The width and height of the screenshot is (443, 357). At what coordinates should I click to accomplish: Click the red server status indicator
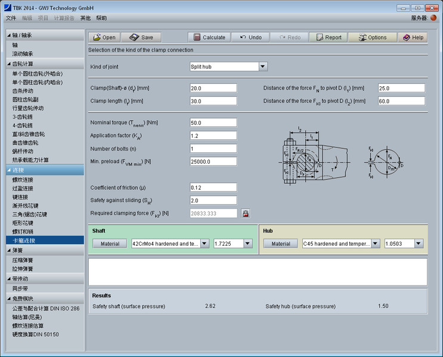tap(433, 18)
